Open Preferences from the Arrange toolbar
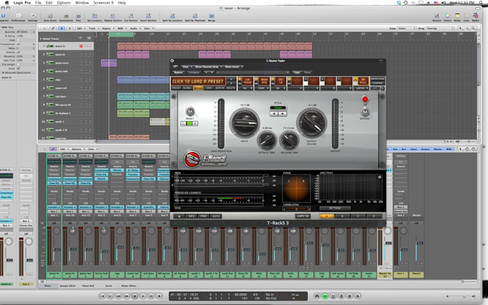This screenshot has width=488, height=305. click(18, 16)
